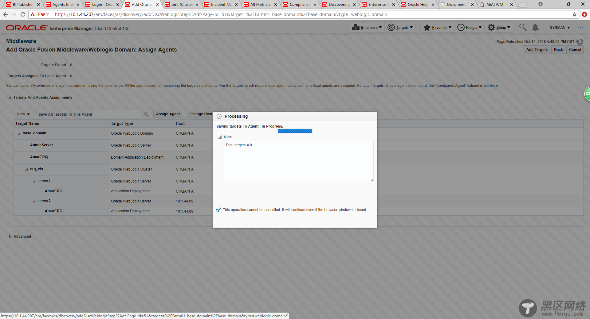Open the Enterprise menu

(x=367, y=28)
